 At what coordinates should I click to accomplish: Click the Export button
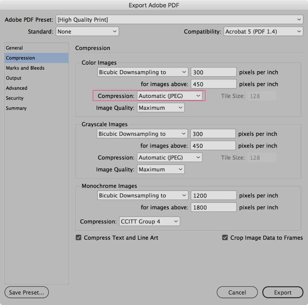283,292
